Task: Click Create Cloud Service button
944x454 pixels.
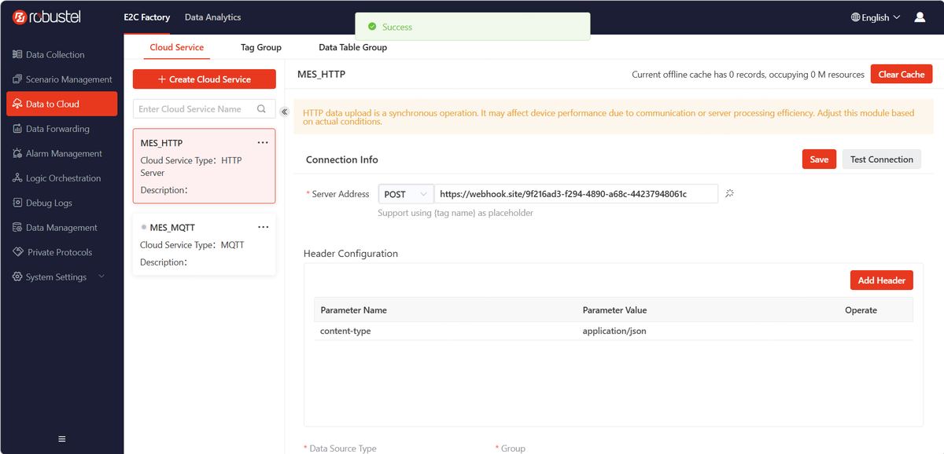Action: pyautogui.click(x=205, y=79)
